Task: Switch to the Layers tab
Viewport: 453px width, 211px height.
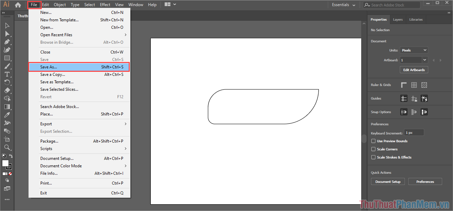Action: pos(398,20)
